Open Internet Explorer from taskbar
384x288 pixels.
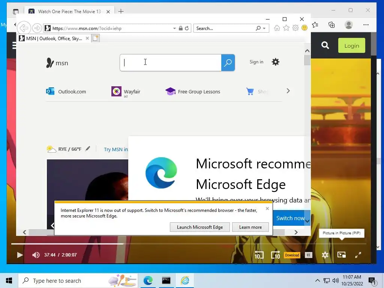coord(185,280)
